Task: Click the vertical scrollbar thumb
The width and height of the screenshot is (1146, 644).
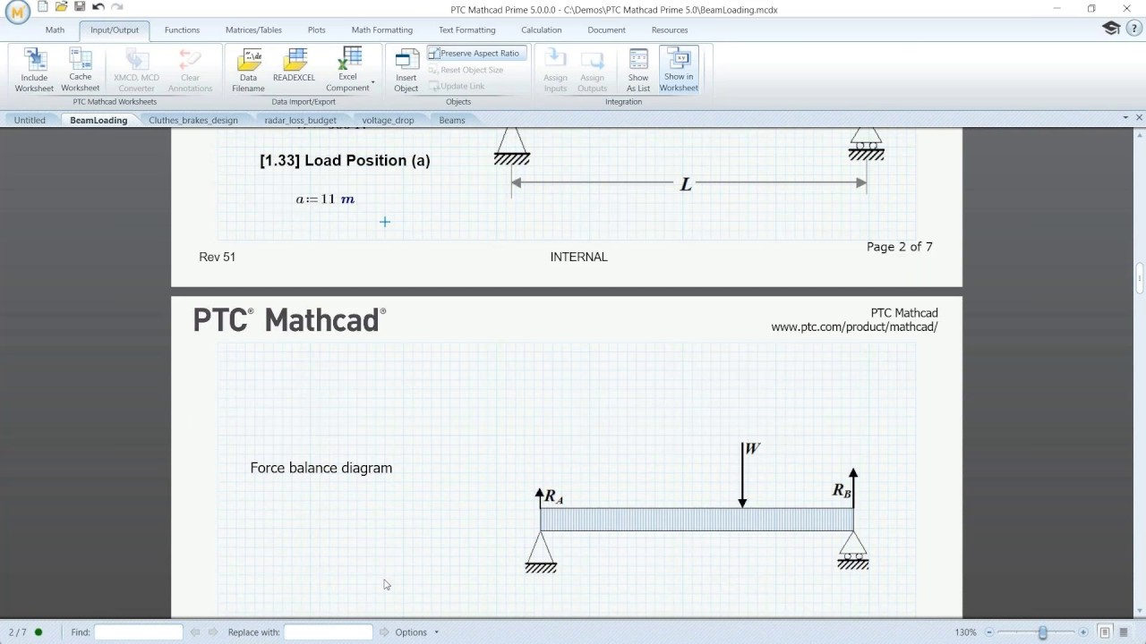Action: tap(1140, 278)
